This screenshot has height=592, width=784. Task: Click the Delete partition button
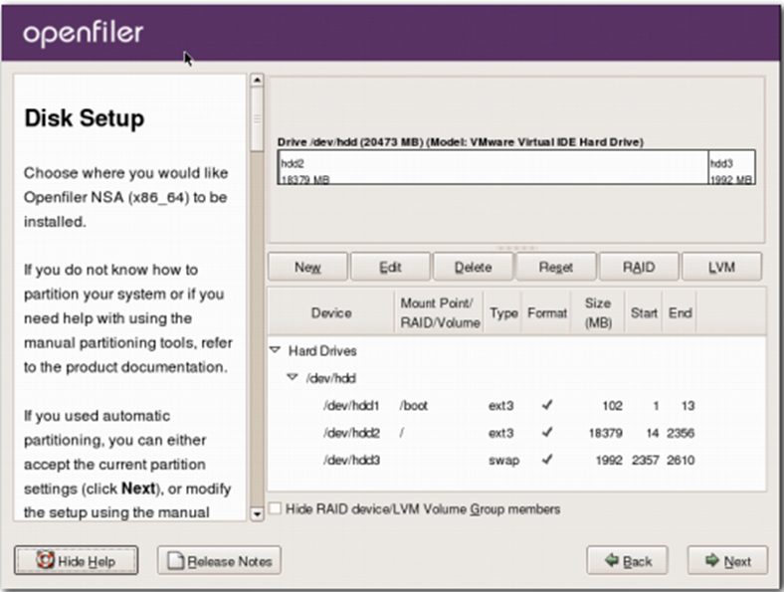(x=473, y=267)
